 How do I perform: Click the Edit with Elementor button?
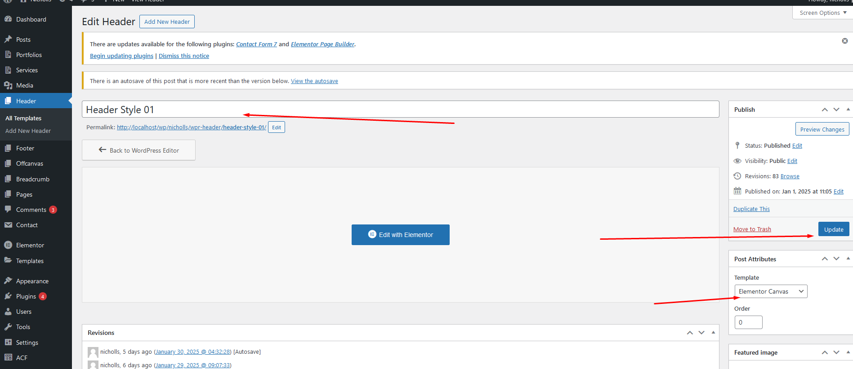click(401, 235)
